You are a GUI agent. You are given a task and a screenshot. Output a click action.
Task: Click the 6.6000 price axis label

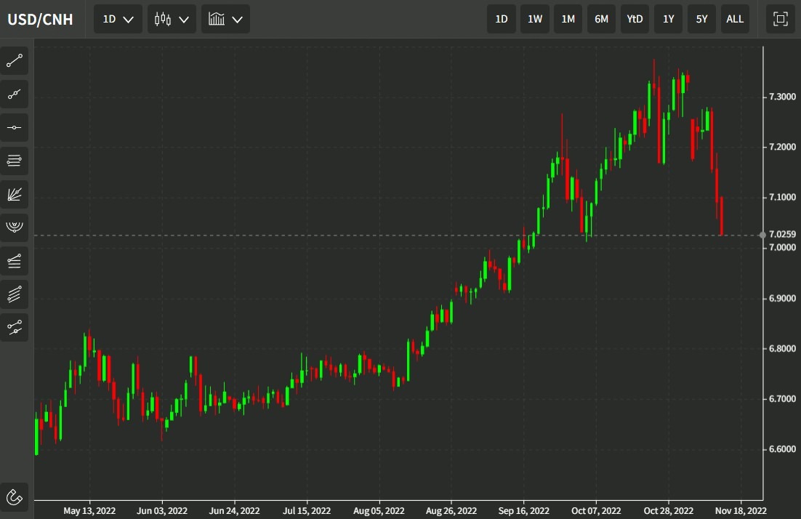click(782, 449)
